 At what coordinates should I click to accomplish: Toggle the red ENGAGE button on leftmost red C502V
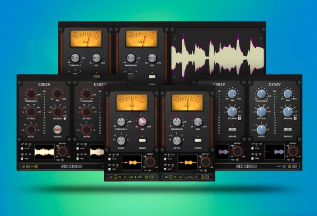pyautogui.click(x=57, y=130)
